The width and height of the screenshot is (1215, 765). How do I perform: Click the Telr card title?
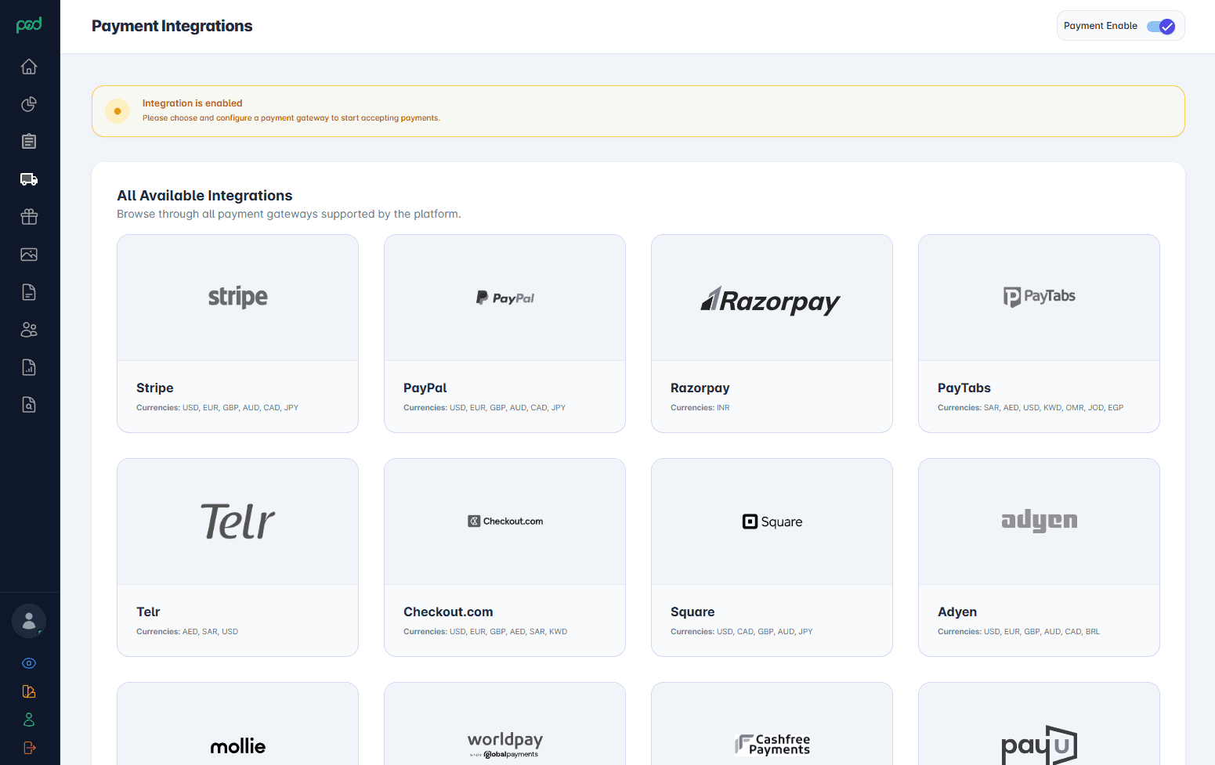pos(148,612)
